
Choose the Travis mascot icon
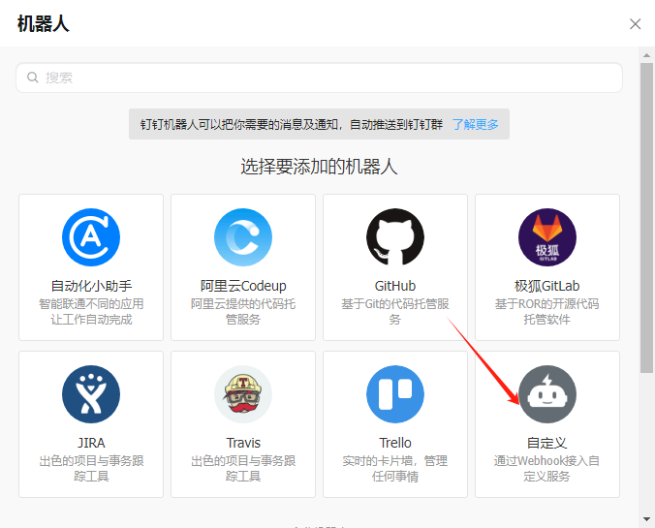[243, 394]
